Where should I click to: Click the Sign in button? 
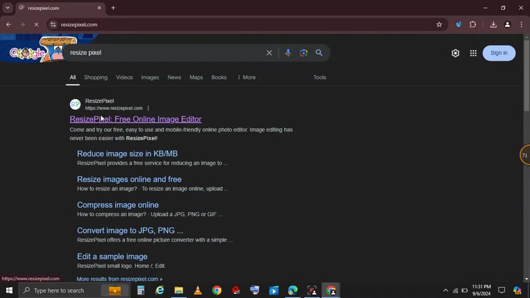pos(499,53)
